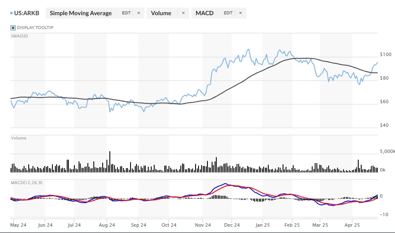Click the US:ARKB ticker label
The image size is (395, 233).
pos(27,13)
